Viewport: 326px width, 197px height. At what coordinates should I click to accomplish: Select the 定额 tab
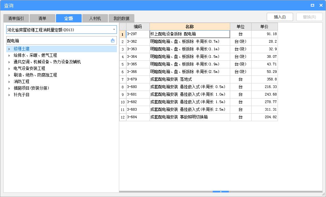tap(68, 18)
